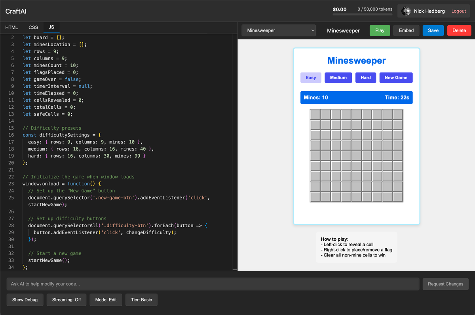Click the user name Nick Hedberg
The image size is (475, 315).
429,11
